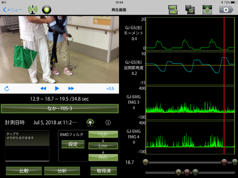Image resolution: width=238 pixels, height=178 pixels.
Task: Tap the time range text 12.9 ~ 18.7 ~ 19.5
Action: [x=59, y=99]
